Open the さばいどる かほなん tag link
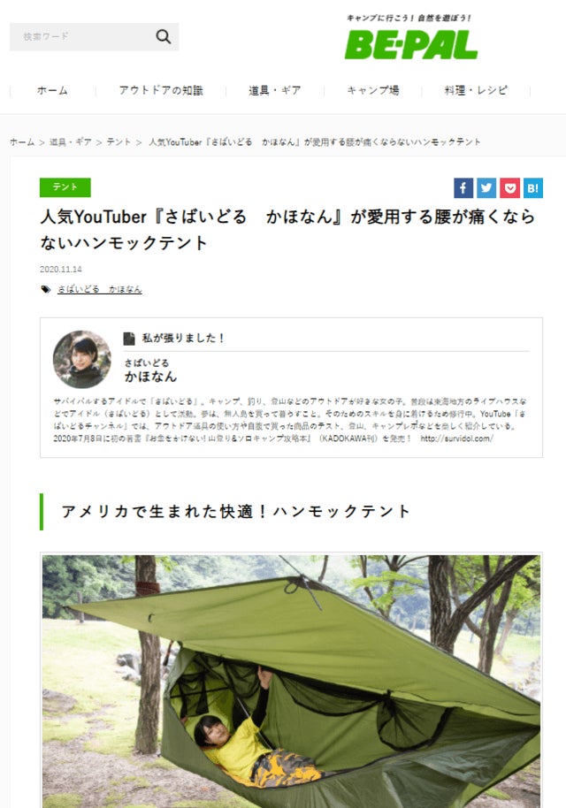This screenshot has height=808, width=566. [99, 290]
